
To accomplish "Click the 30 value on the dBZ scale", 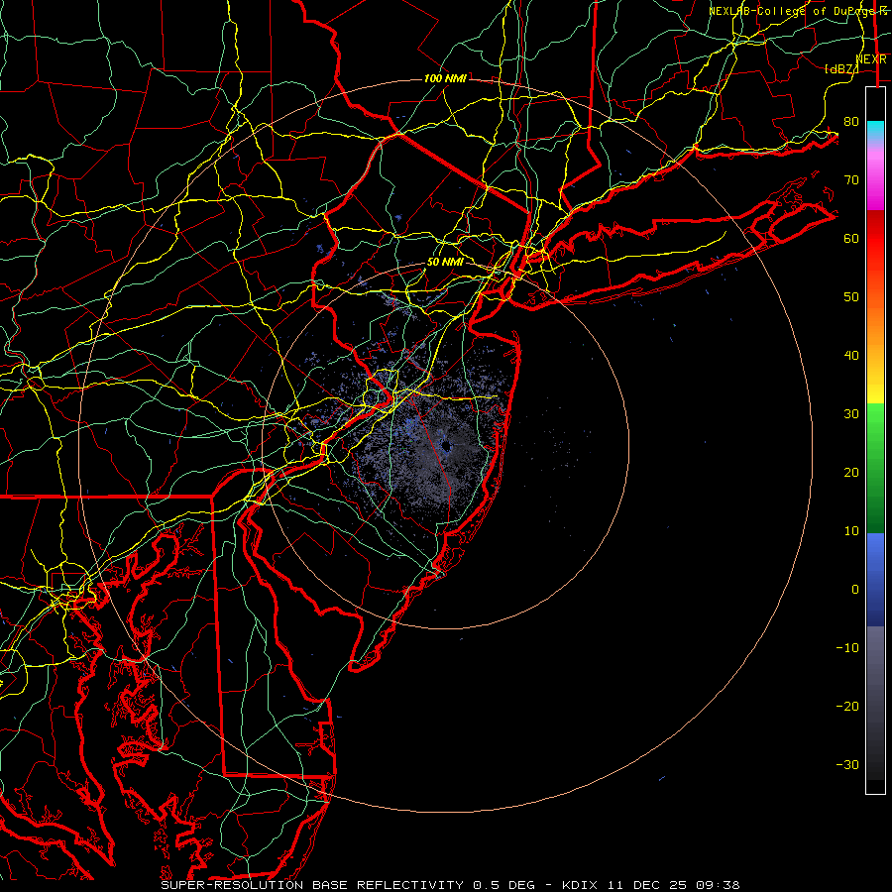I will pos(851,414).
